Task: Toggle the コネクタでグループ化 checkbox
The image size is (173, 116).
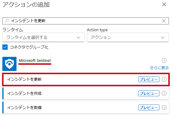Action: [5, 47]
